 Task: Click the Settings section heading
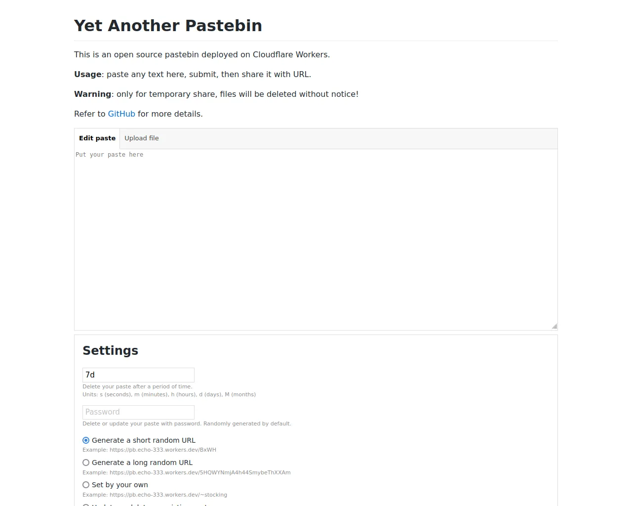coord(110,350)
